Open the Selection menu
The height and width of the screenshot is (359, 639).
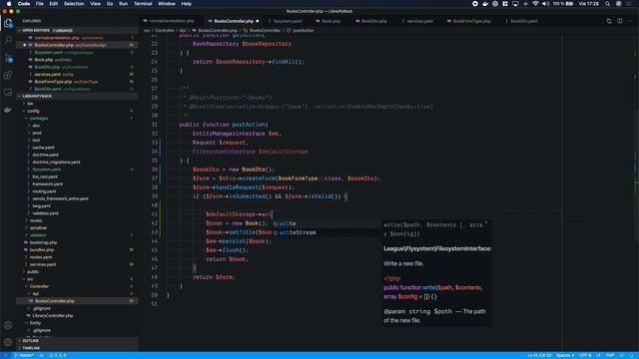click(74, 4)
